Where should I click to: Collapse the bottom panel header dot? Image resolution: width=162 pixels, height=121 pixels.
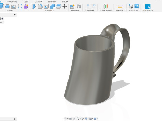coord(15,119)
